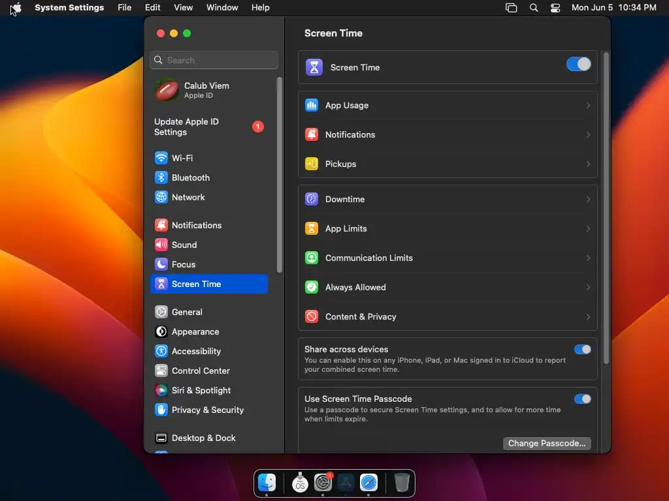
Task: Open Control Center in menu bar
Action: (x=555, y=8)
